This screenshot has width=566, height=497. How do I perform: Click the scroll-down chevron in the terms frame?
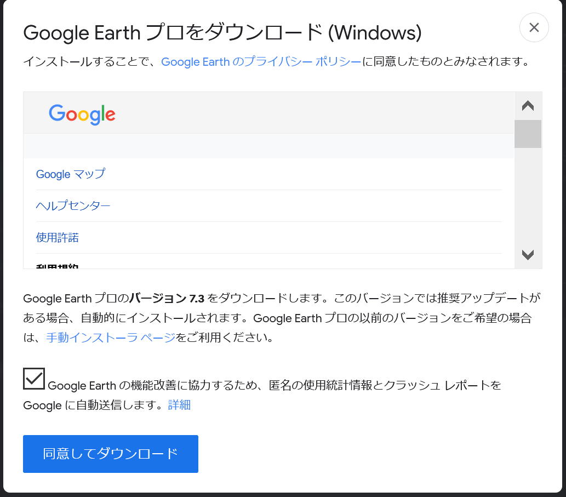pyautogui.click(x=528, y=255)
